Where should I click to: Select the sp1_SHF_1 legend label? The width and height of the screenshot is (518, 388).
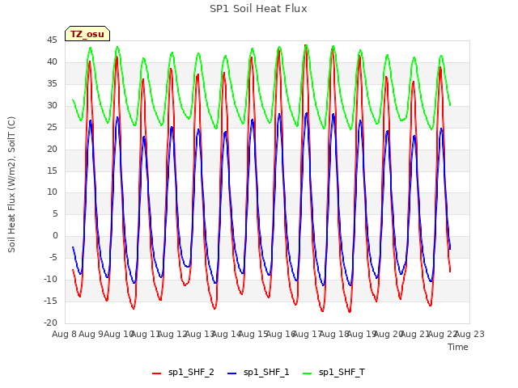[266, 373]
